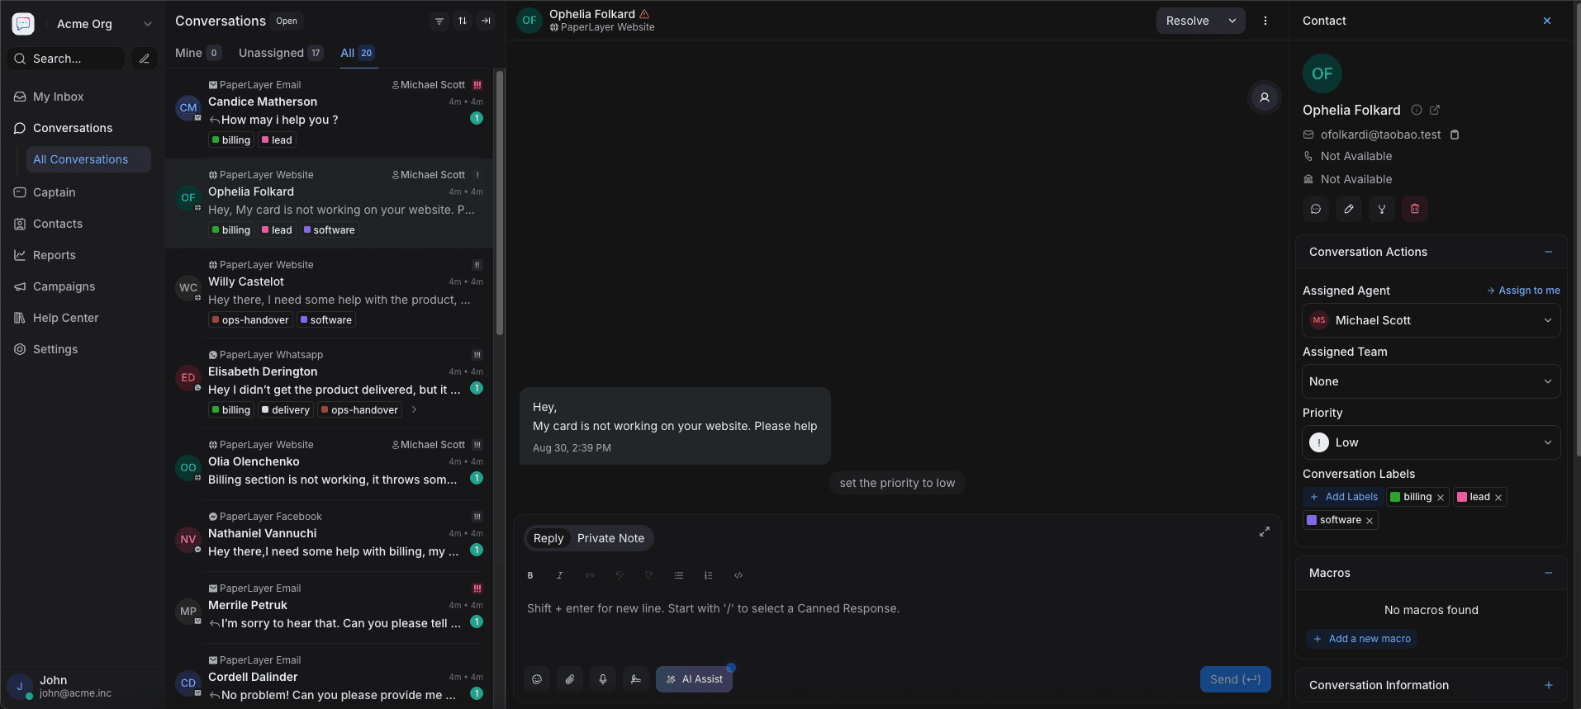Insert a bulleted list in reply
This screenshot has width=1581, height=709.
pyautogui.click(x=679, y=575)
